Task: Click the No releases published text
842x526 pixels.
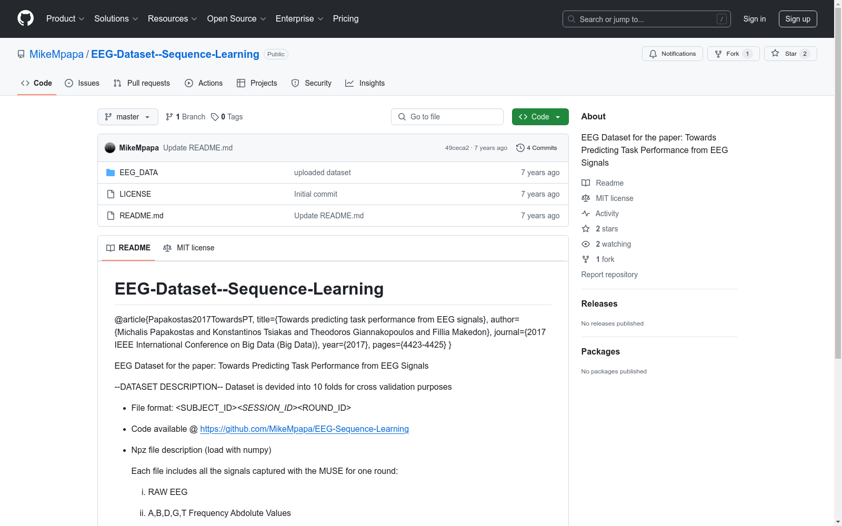Action: [x=613, y=323]
